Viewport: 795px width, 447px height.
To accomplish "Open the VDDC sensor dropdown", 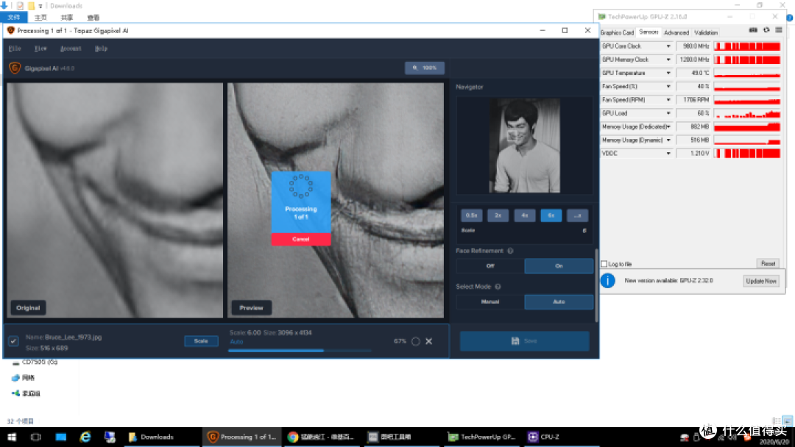I will tap(668, 154).
